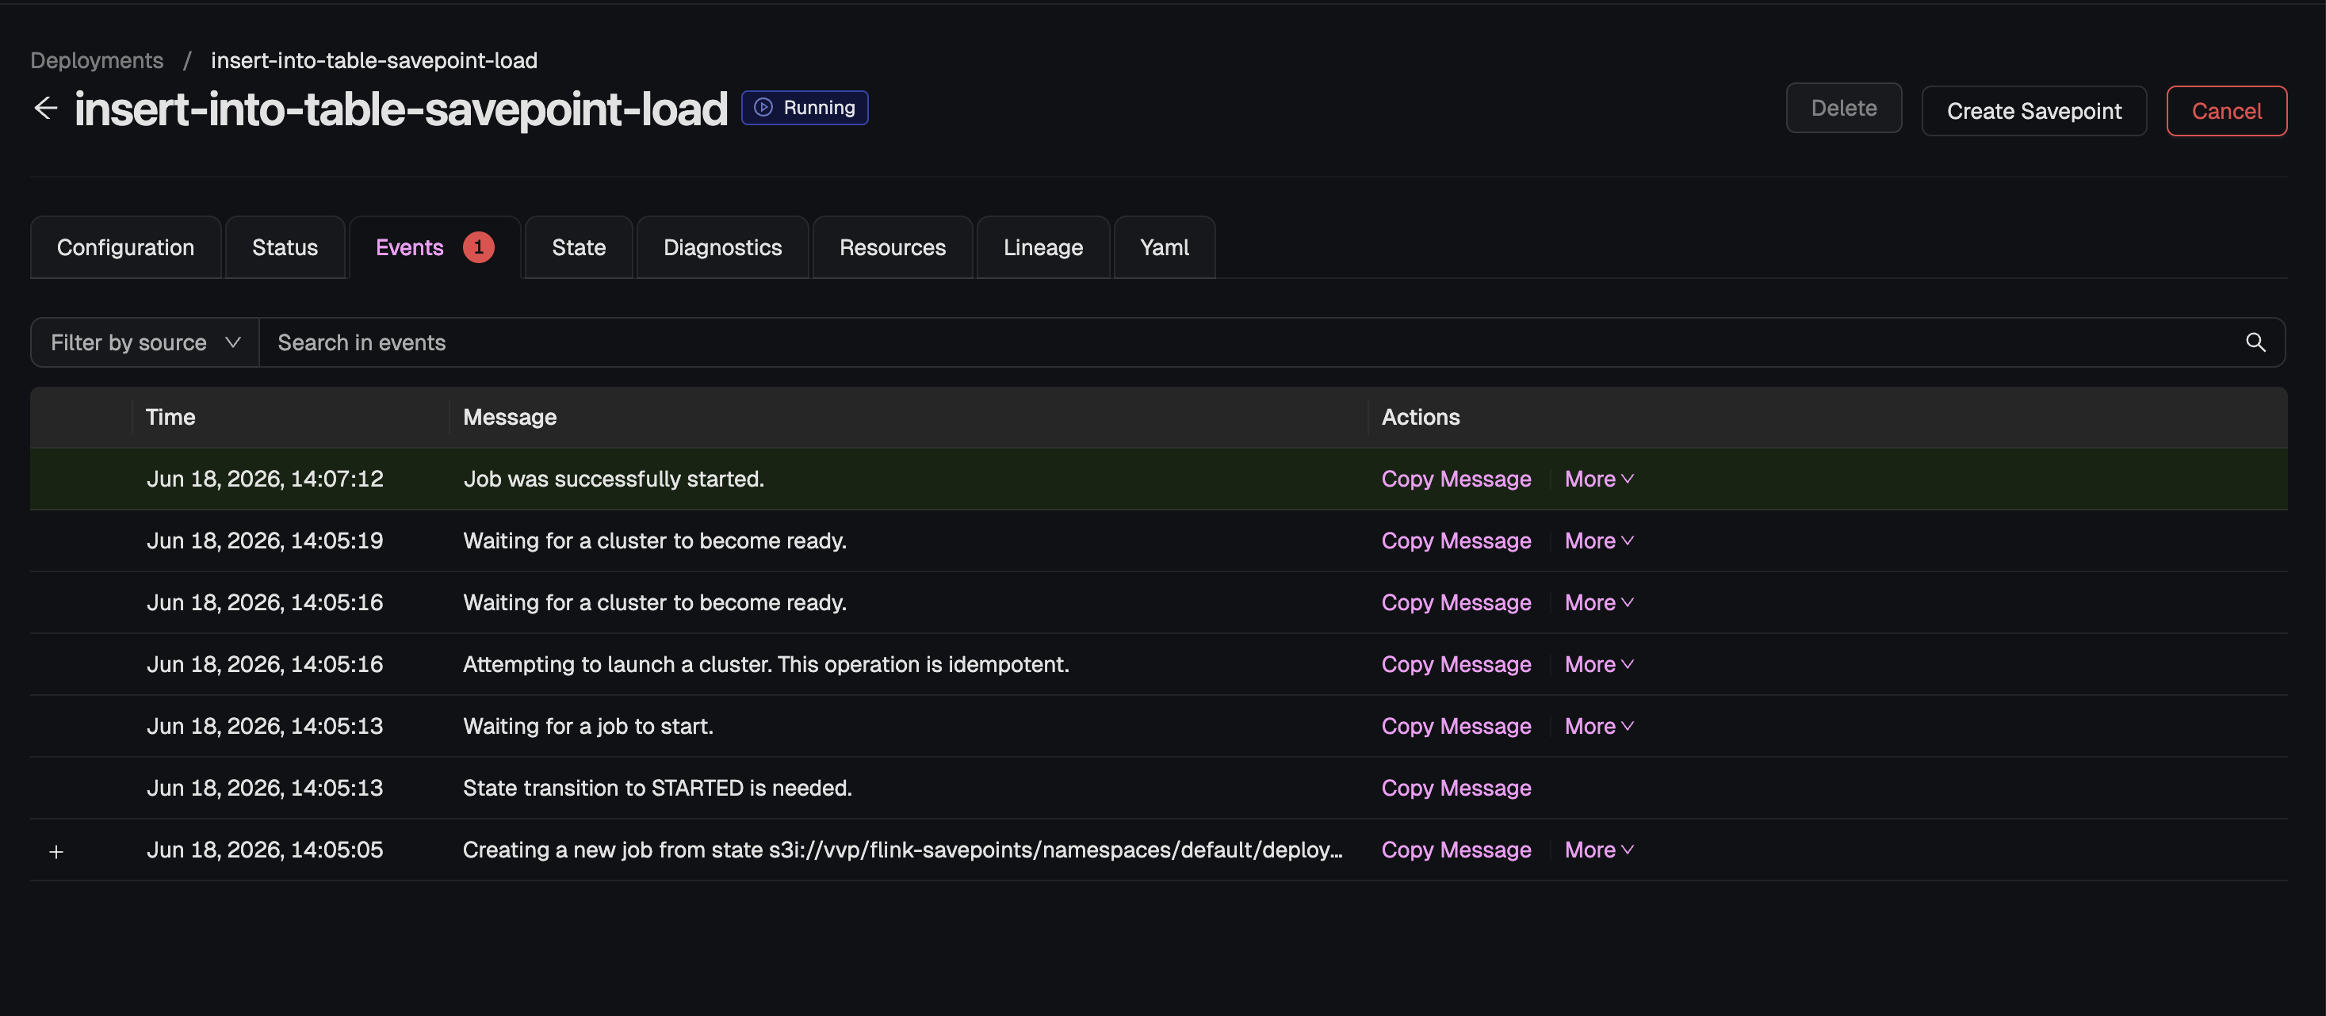This screenshot has height=1016, width=2326.
Task: Click the Delete button
Action: [1844, 109]
